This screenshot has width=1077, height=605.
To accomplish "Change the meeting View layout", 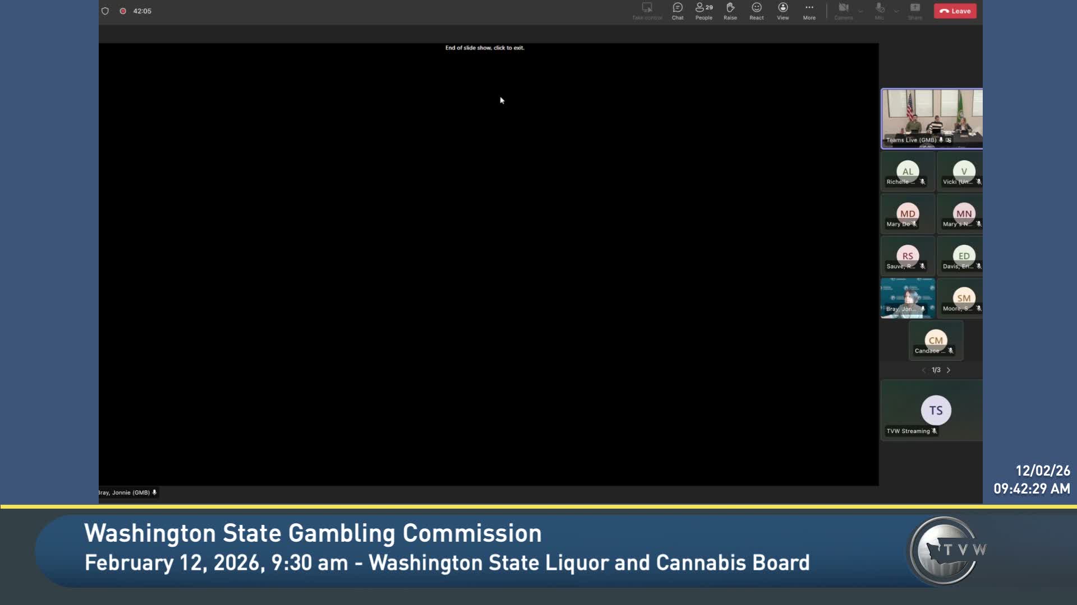I will (783, 11).
